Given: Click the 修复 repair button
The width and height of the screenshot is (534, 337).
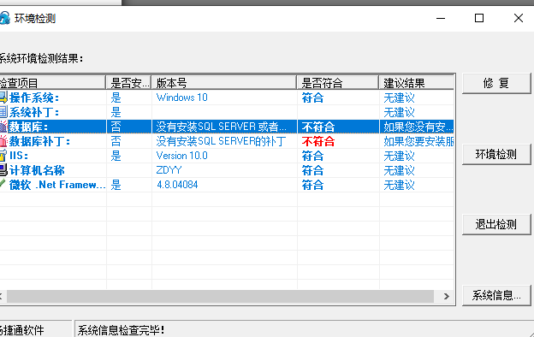Looking at the screenshot, I should [496, 83].
